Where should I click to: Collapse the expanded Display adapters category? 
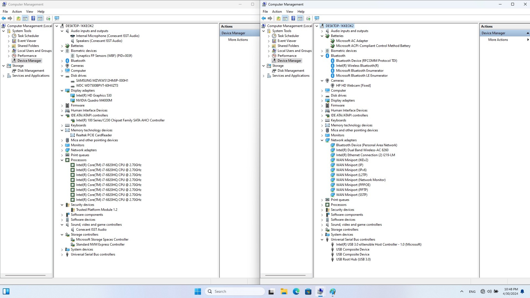click(62, 91)
